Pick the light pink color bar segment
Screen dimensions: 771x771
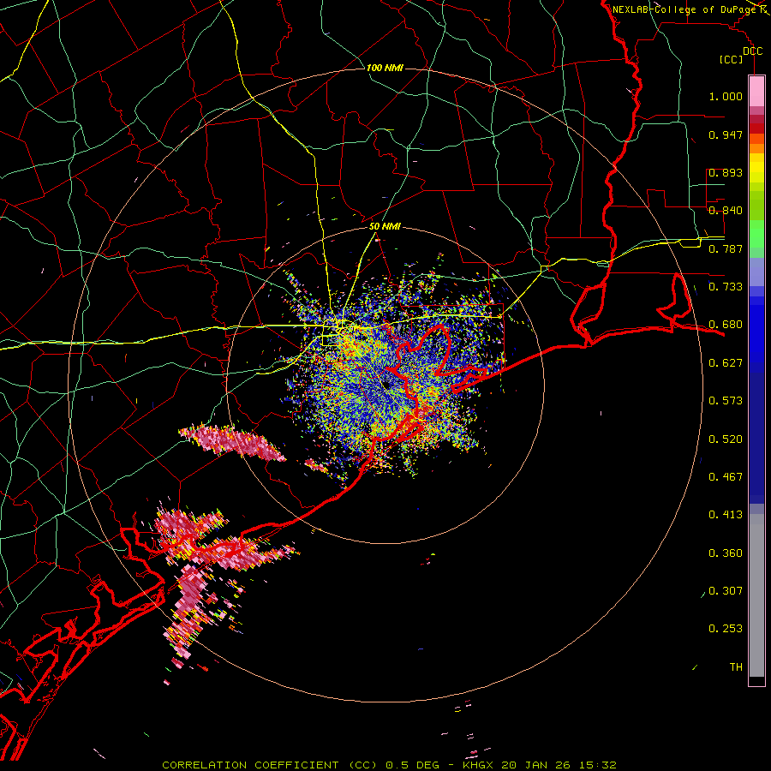756,91
